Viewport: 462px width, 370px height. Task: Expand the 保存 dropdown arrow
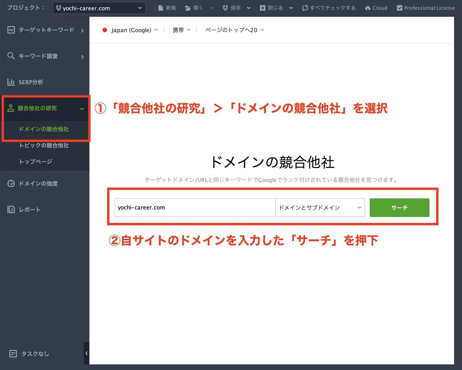click(248, 8)
